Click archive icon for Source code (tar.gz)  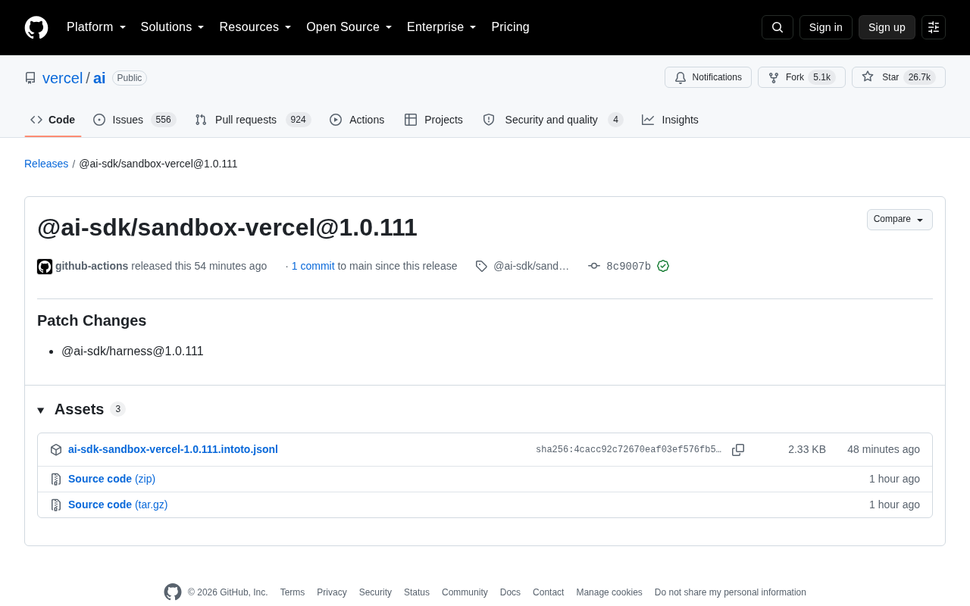(x=56, y=505)
